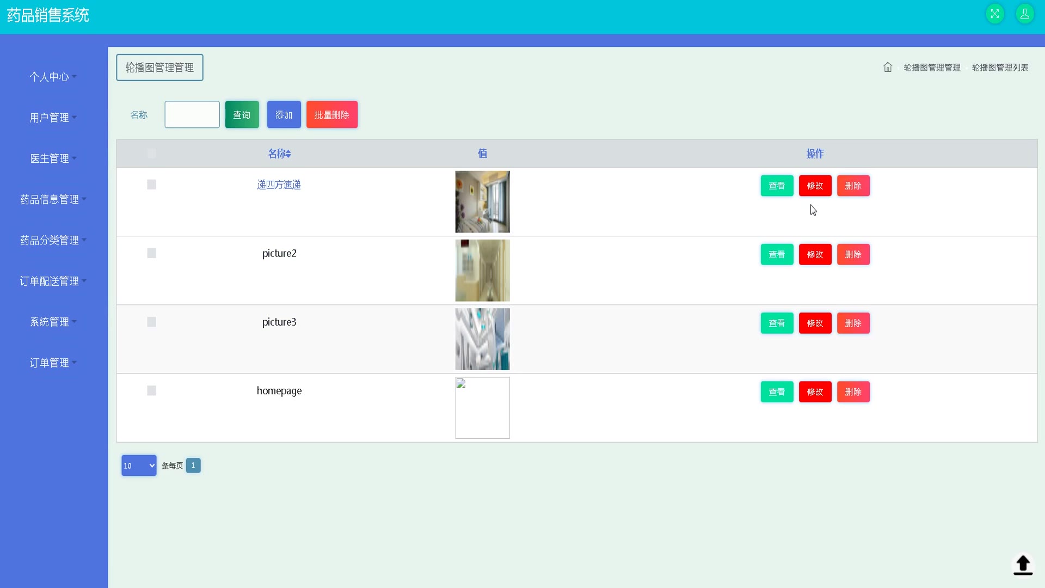
Task: Open user profile icon in top bar
Action: 1025,14
